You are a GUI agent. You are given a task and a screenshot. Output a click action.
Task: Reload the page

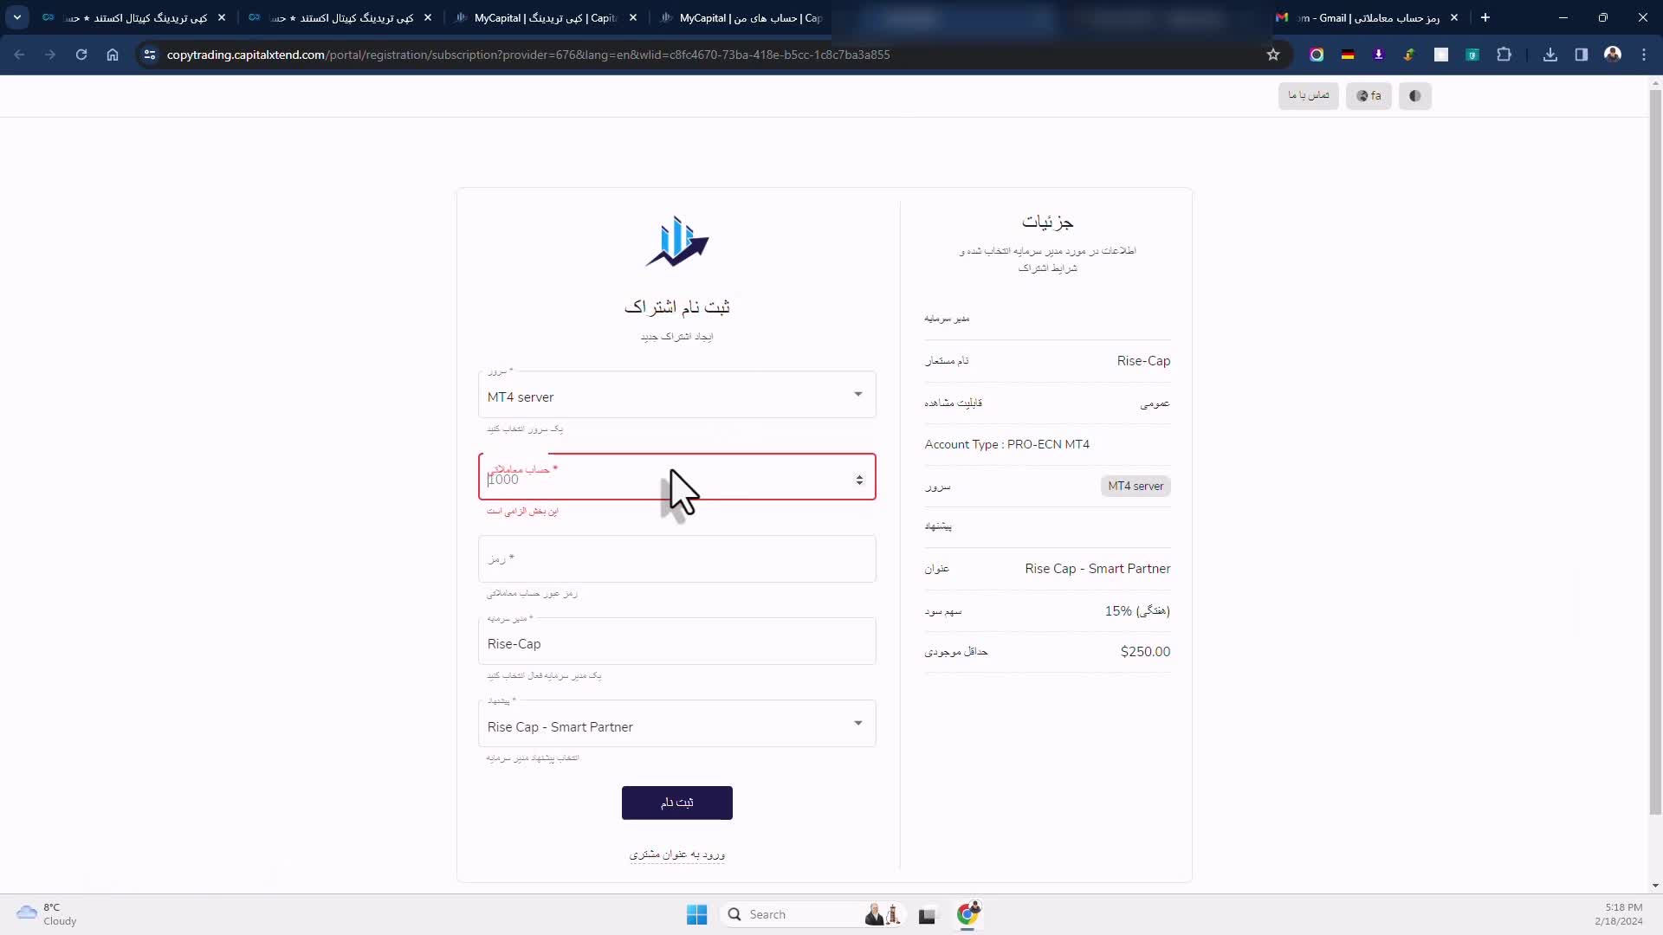tap(81, 55)
